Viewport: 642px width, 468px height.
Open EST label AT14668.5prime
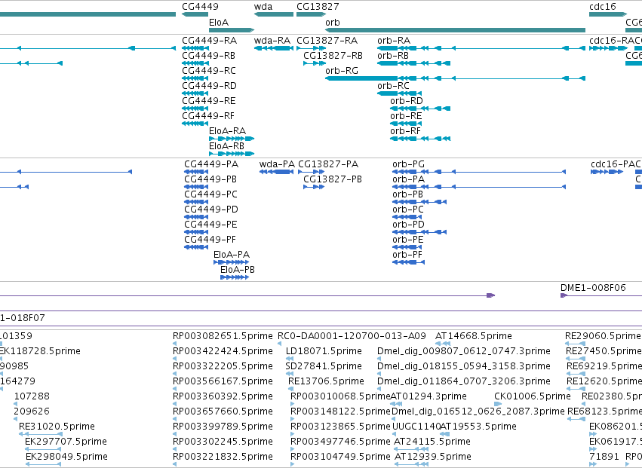point(474,336)
